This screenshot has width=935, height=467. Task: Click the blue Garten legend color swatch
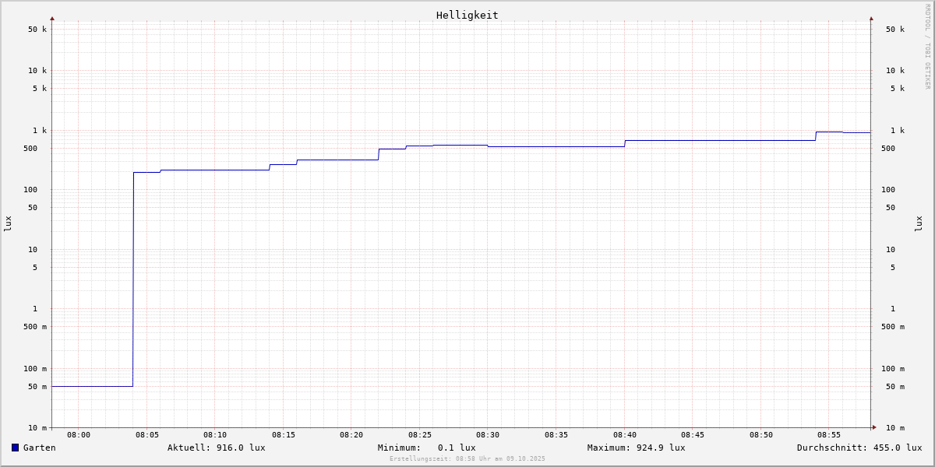pyautogui.click(x=15, y=448)
